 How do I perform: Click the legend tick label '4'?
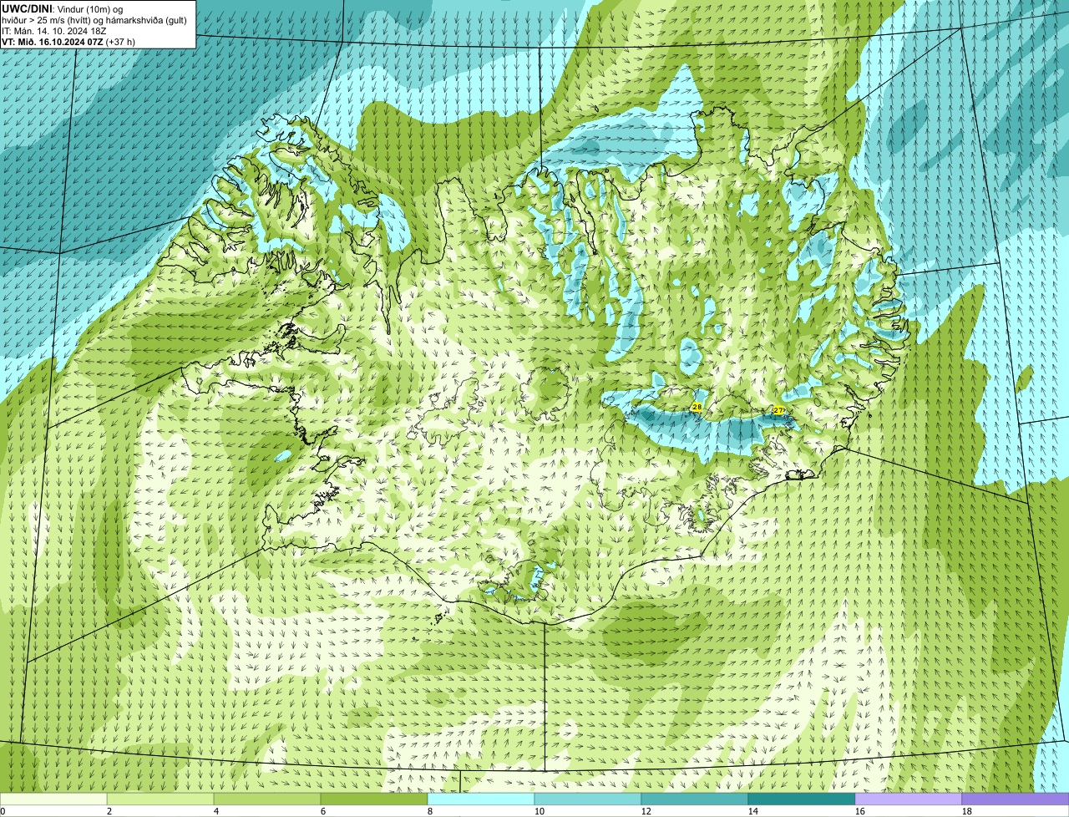coord(216,811)
